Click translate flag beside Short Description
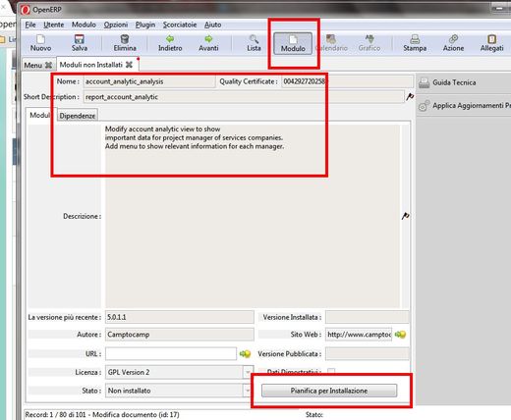 pyautogui.click(x=410, y=97)
